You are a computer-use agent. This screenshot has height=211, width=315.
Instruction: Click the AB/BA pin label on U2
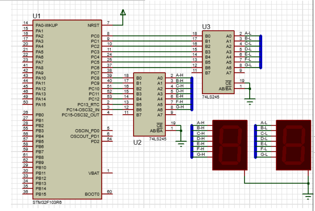click(156, 131)
